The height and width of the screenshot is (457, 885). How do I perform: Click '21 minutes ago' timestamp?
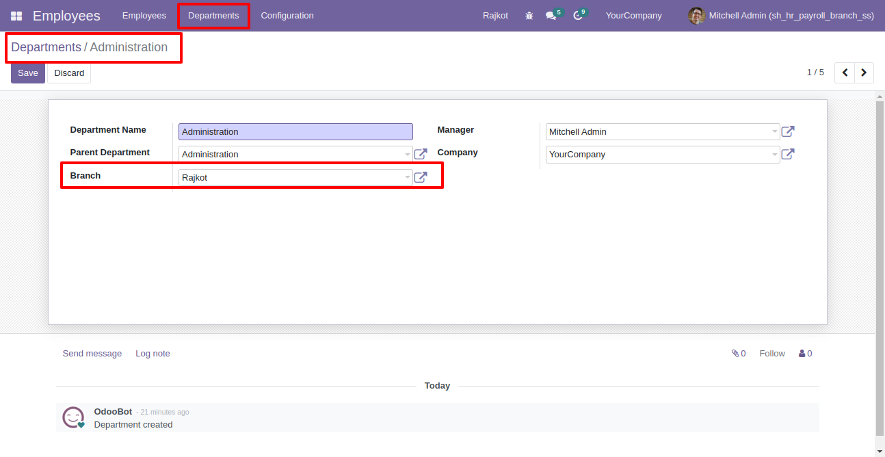[x=165, y=413]
